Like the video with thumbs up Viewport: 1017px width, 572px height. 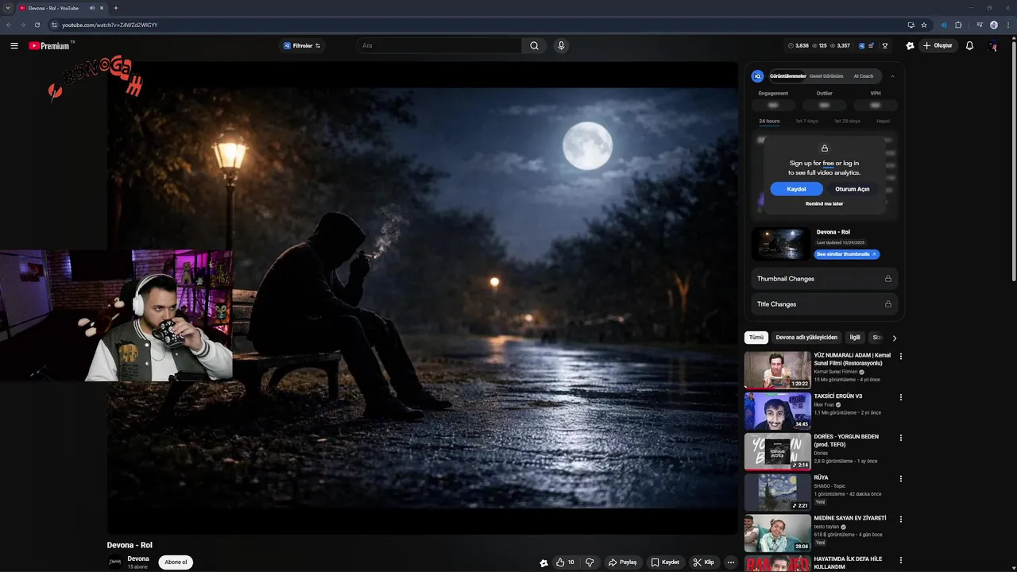click(x=565, y=562)
